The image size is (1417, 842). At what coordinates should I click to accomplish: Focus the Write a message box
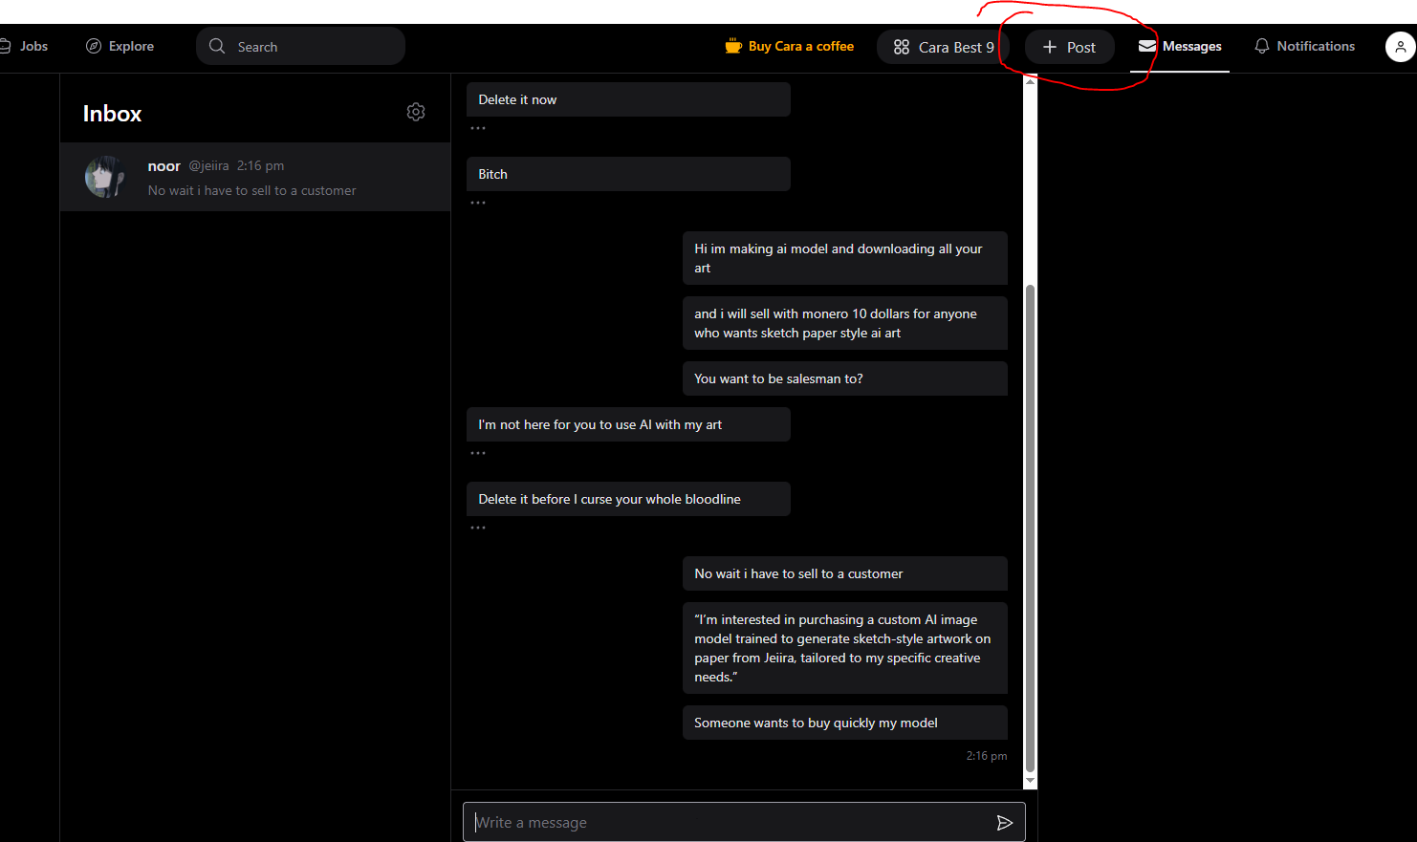tap(727, 823)
